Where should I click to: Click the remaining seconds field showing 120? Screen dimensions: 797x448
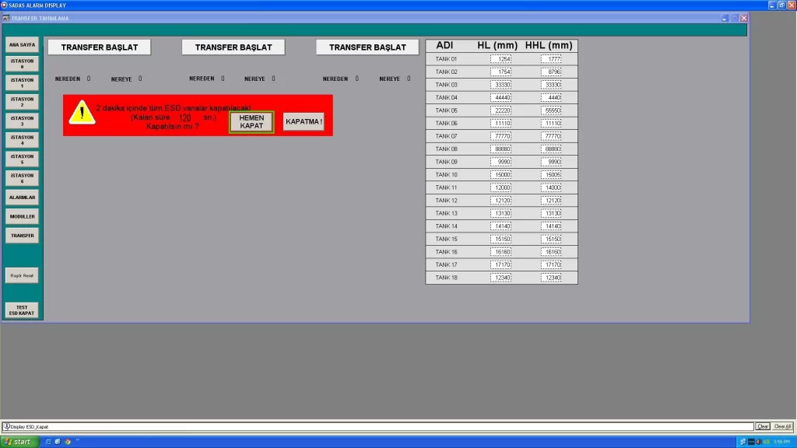185,117
